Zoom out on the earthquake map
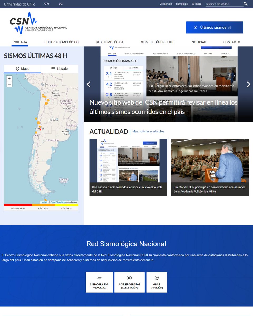The width and height of the screenshot is (253, 316). coord(9,84)
